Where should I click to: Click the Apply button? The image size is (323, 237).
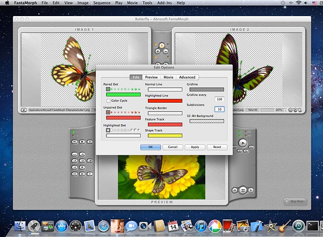pos(195,147)
